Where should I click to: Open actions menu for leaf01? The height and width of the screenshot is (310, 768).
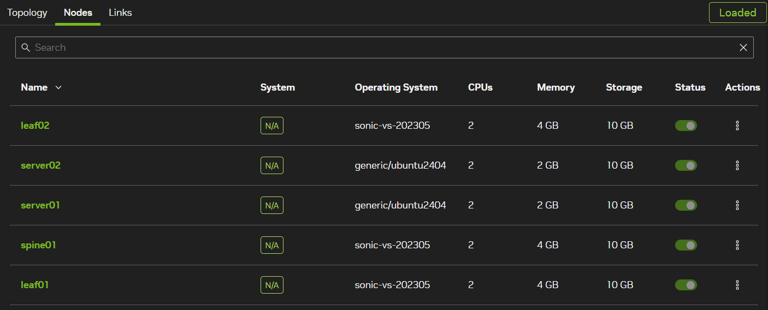click(737, 285)
